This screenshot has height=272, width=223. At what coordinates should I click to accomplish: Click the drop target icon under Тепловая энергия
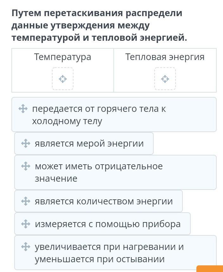165,79
